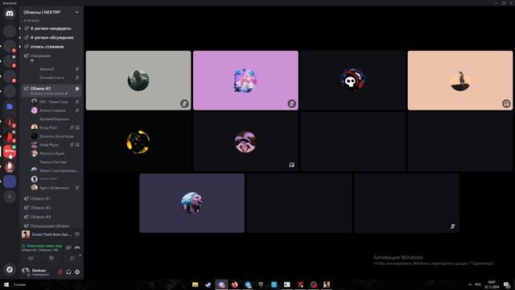Viewport: 515px width, 290px height.
Task: Open the notification center in system tray
Action: pos(507,284)
